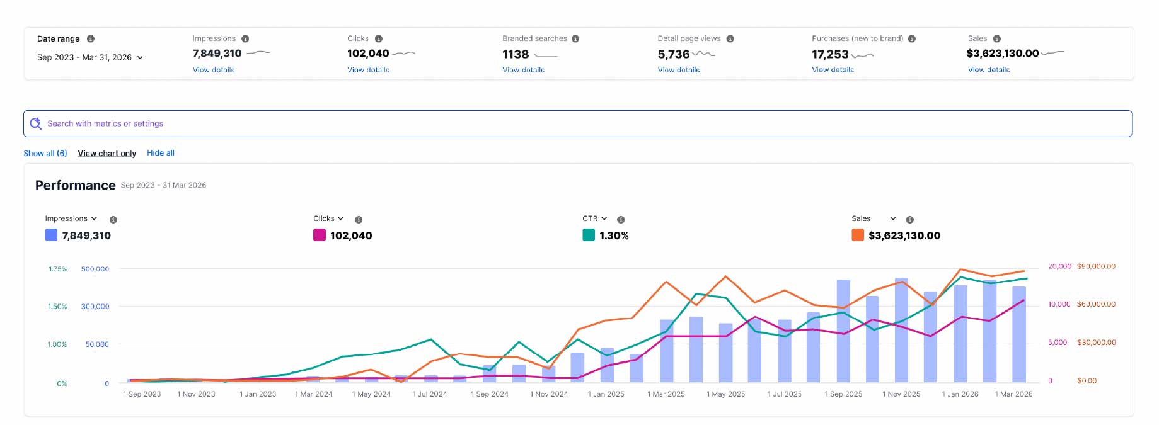Click info icon beside CTR chart metric
This screenshot has height=425, width=1159.
[621, 220]
